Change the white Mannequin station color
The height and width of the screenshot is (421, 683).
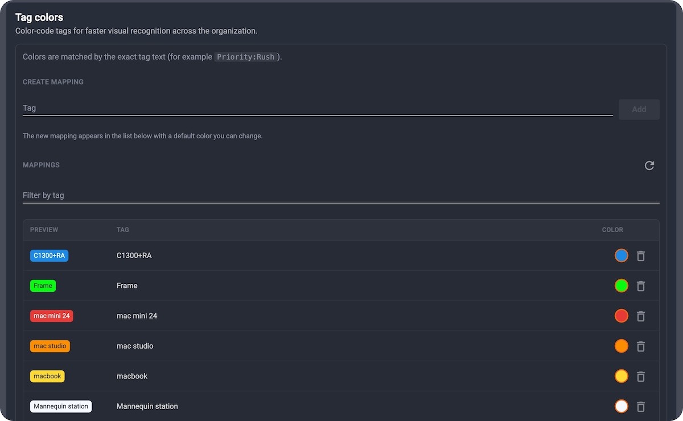622,406
